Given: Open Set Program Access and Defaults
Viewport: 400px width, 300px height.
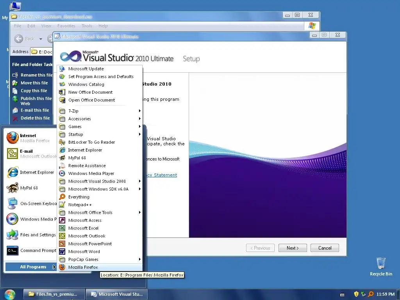Looking at the screenshot, I should tap(100, 77).
